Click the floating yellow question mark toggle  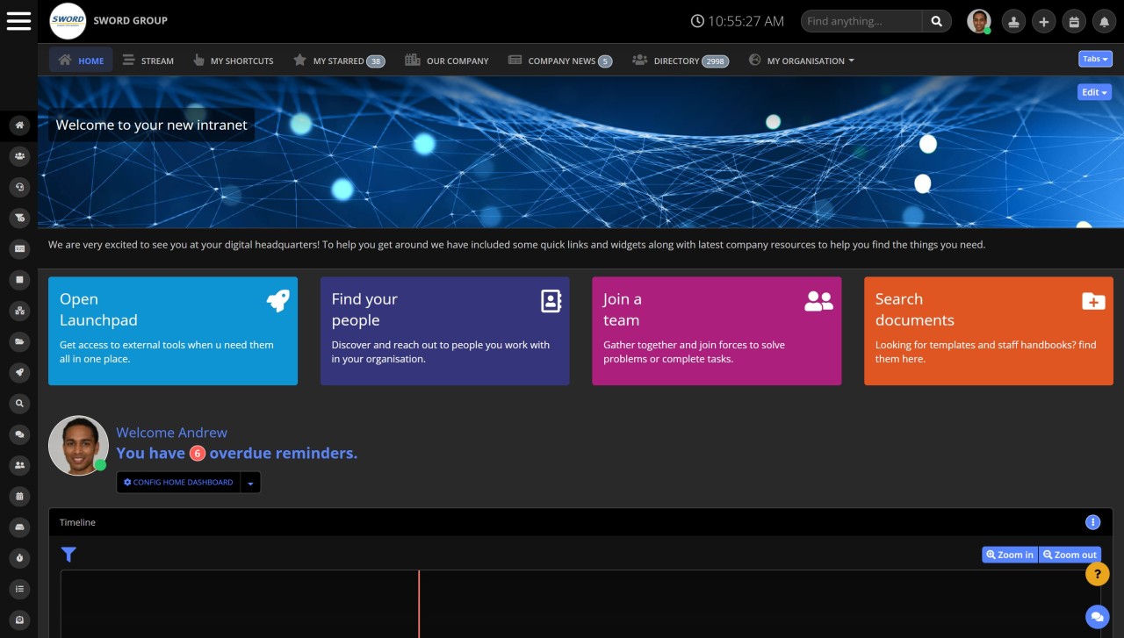(x=1097, y=574)
